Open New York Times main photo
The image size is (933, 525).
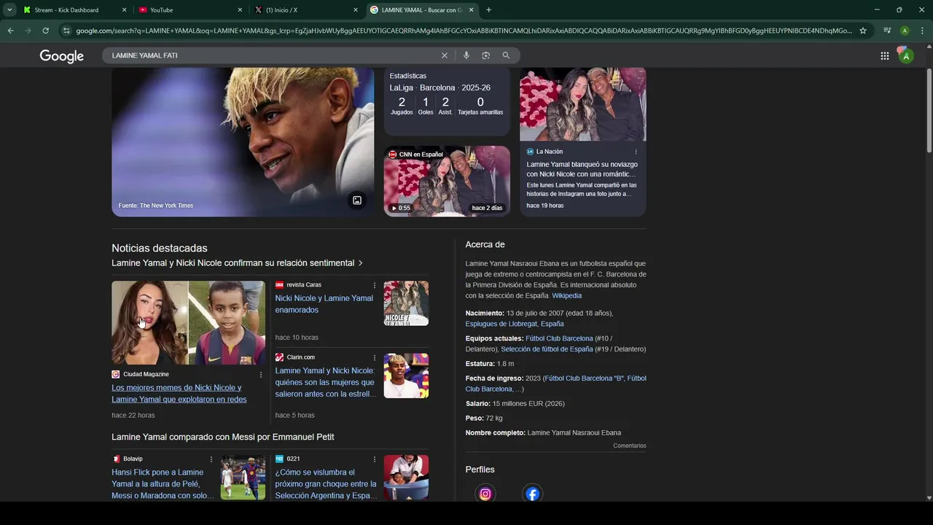[243, 142]
